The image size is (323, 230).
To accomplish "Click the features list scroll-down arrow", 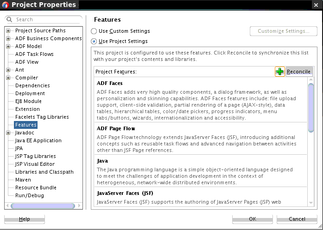I will pyautogui.click(x=311, y=203).
